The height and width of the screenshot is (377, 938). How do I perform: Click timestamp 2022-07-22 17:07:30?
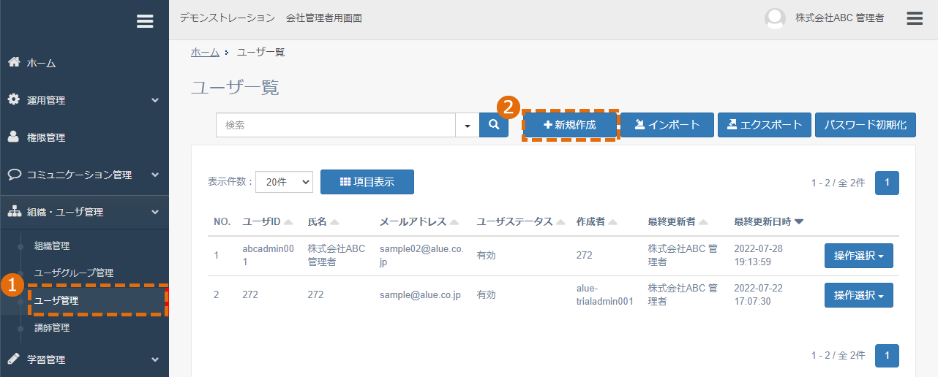click(x=758, y=295)
